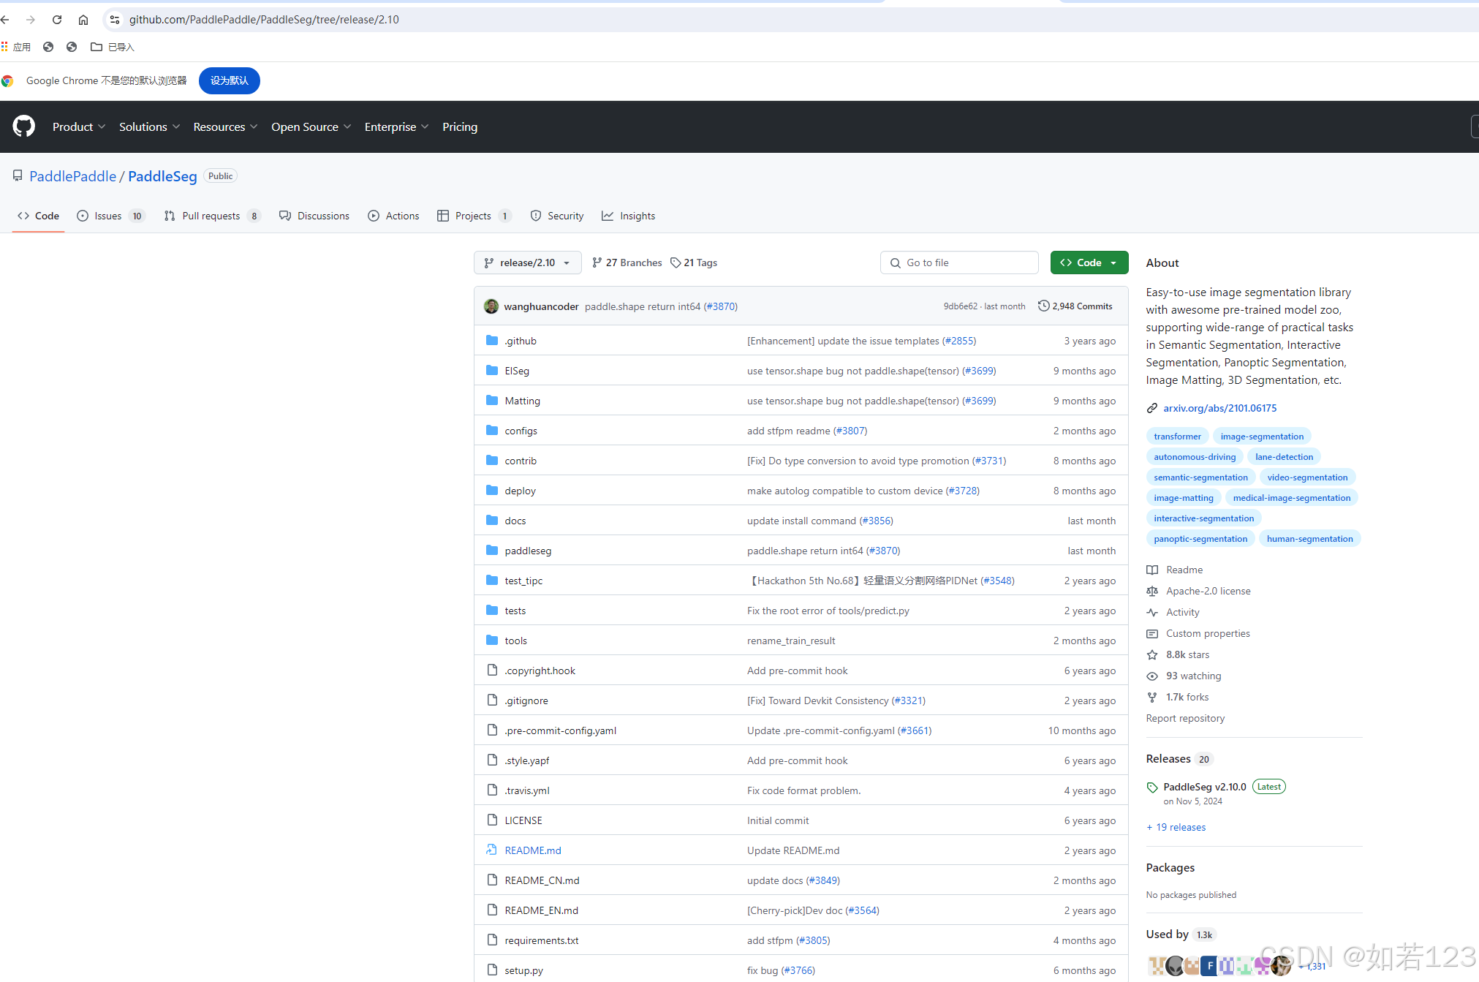The width and height of the screenshot is (1479, 982).
Task: Click the 设为默认 button
Action: pos(230,80)
